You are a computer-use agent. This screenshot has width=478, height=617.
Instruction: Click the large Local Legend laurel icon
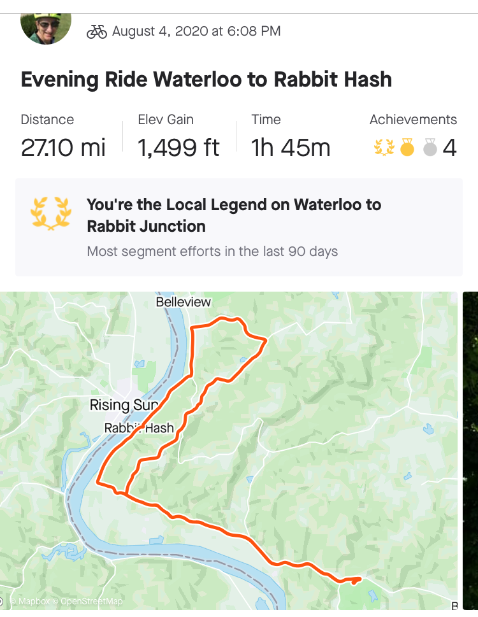coord(50,213)
